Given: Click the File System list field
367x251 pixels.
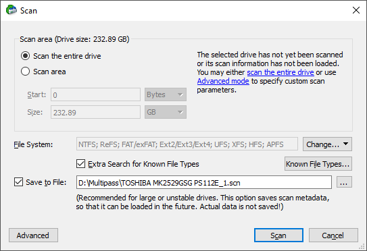Looking at the screenshot, I should click(187, 144).
